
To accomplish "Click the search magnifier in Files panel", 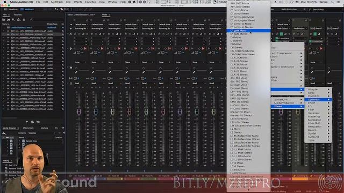I will coord(31,20).
